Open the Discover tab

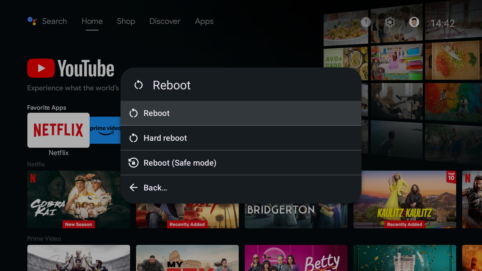tap(165, 21)
